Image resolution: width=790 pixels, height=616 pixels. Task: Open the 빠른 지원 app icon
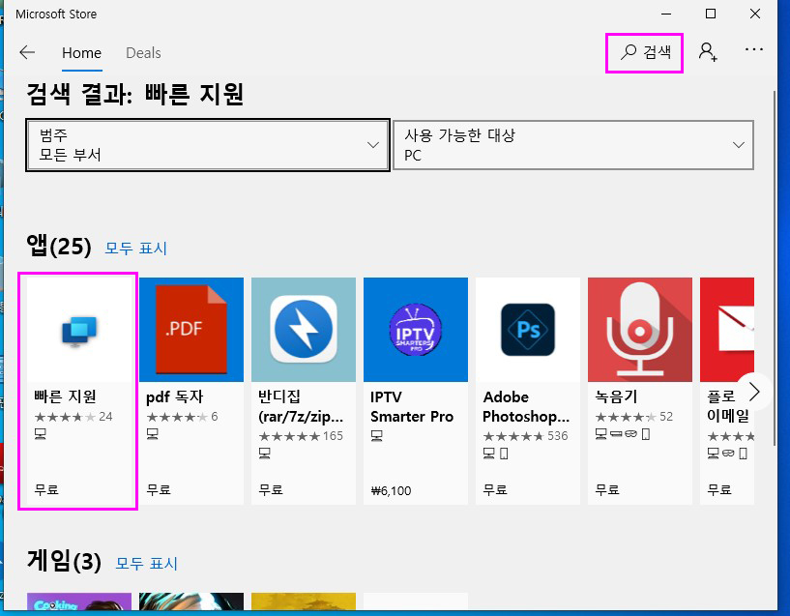pos(79,330)
